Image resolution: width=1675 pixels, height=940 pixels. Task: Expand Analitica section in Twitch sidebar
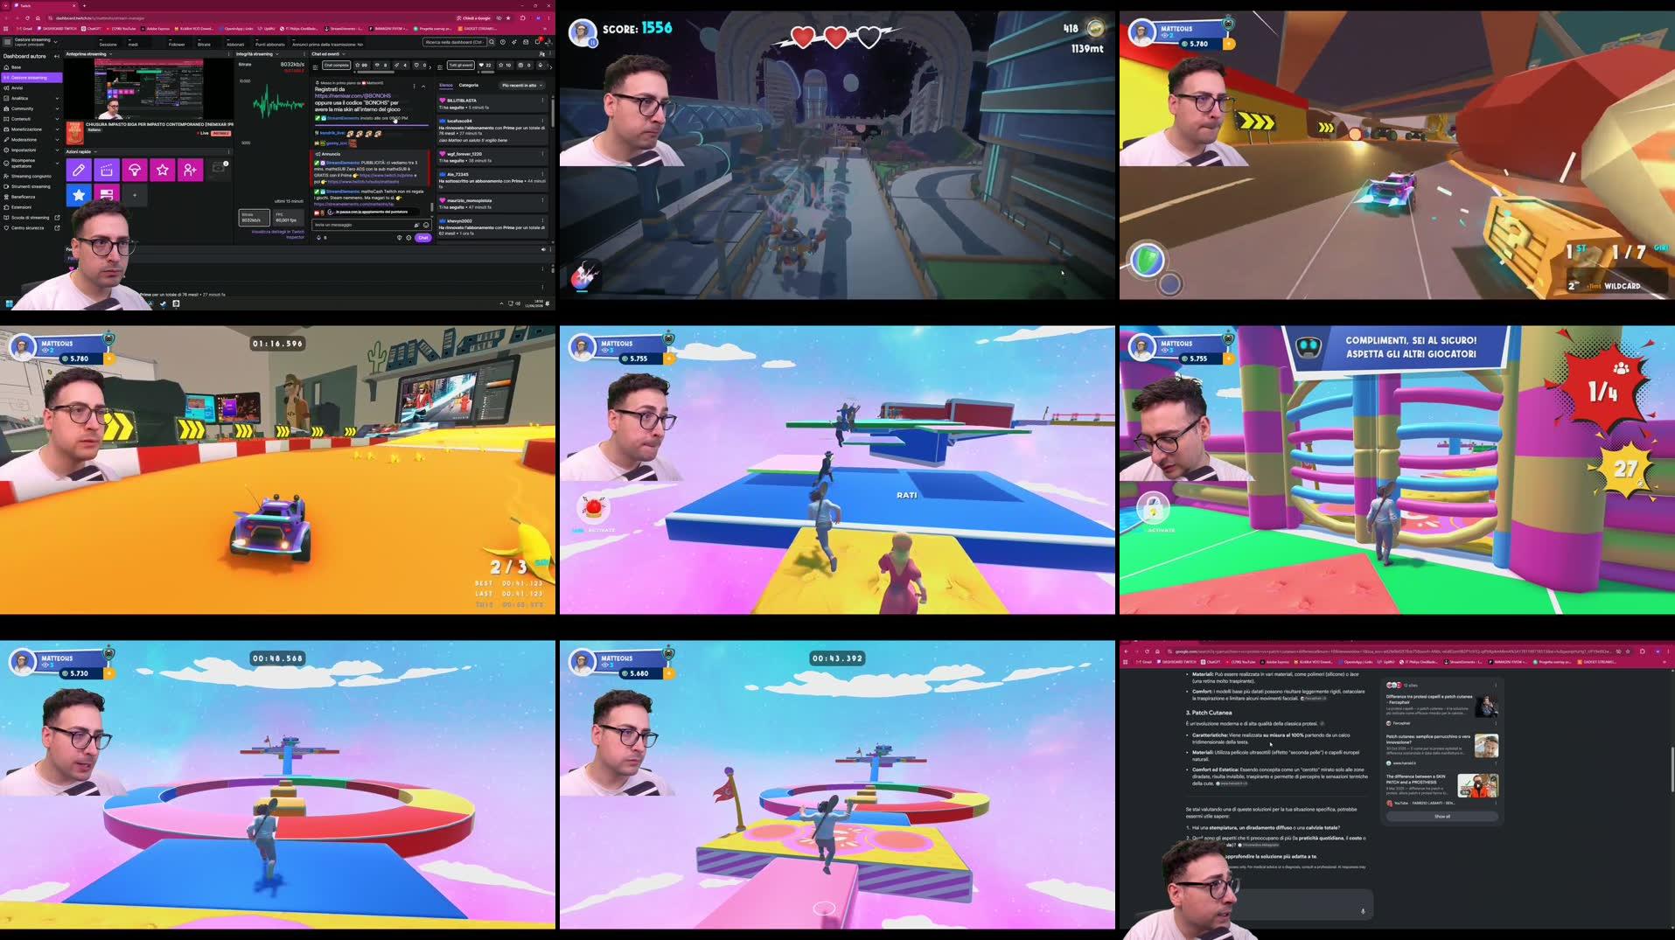(x=31, y=99)
